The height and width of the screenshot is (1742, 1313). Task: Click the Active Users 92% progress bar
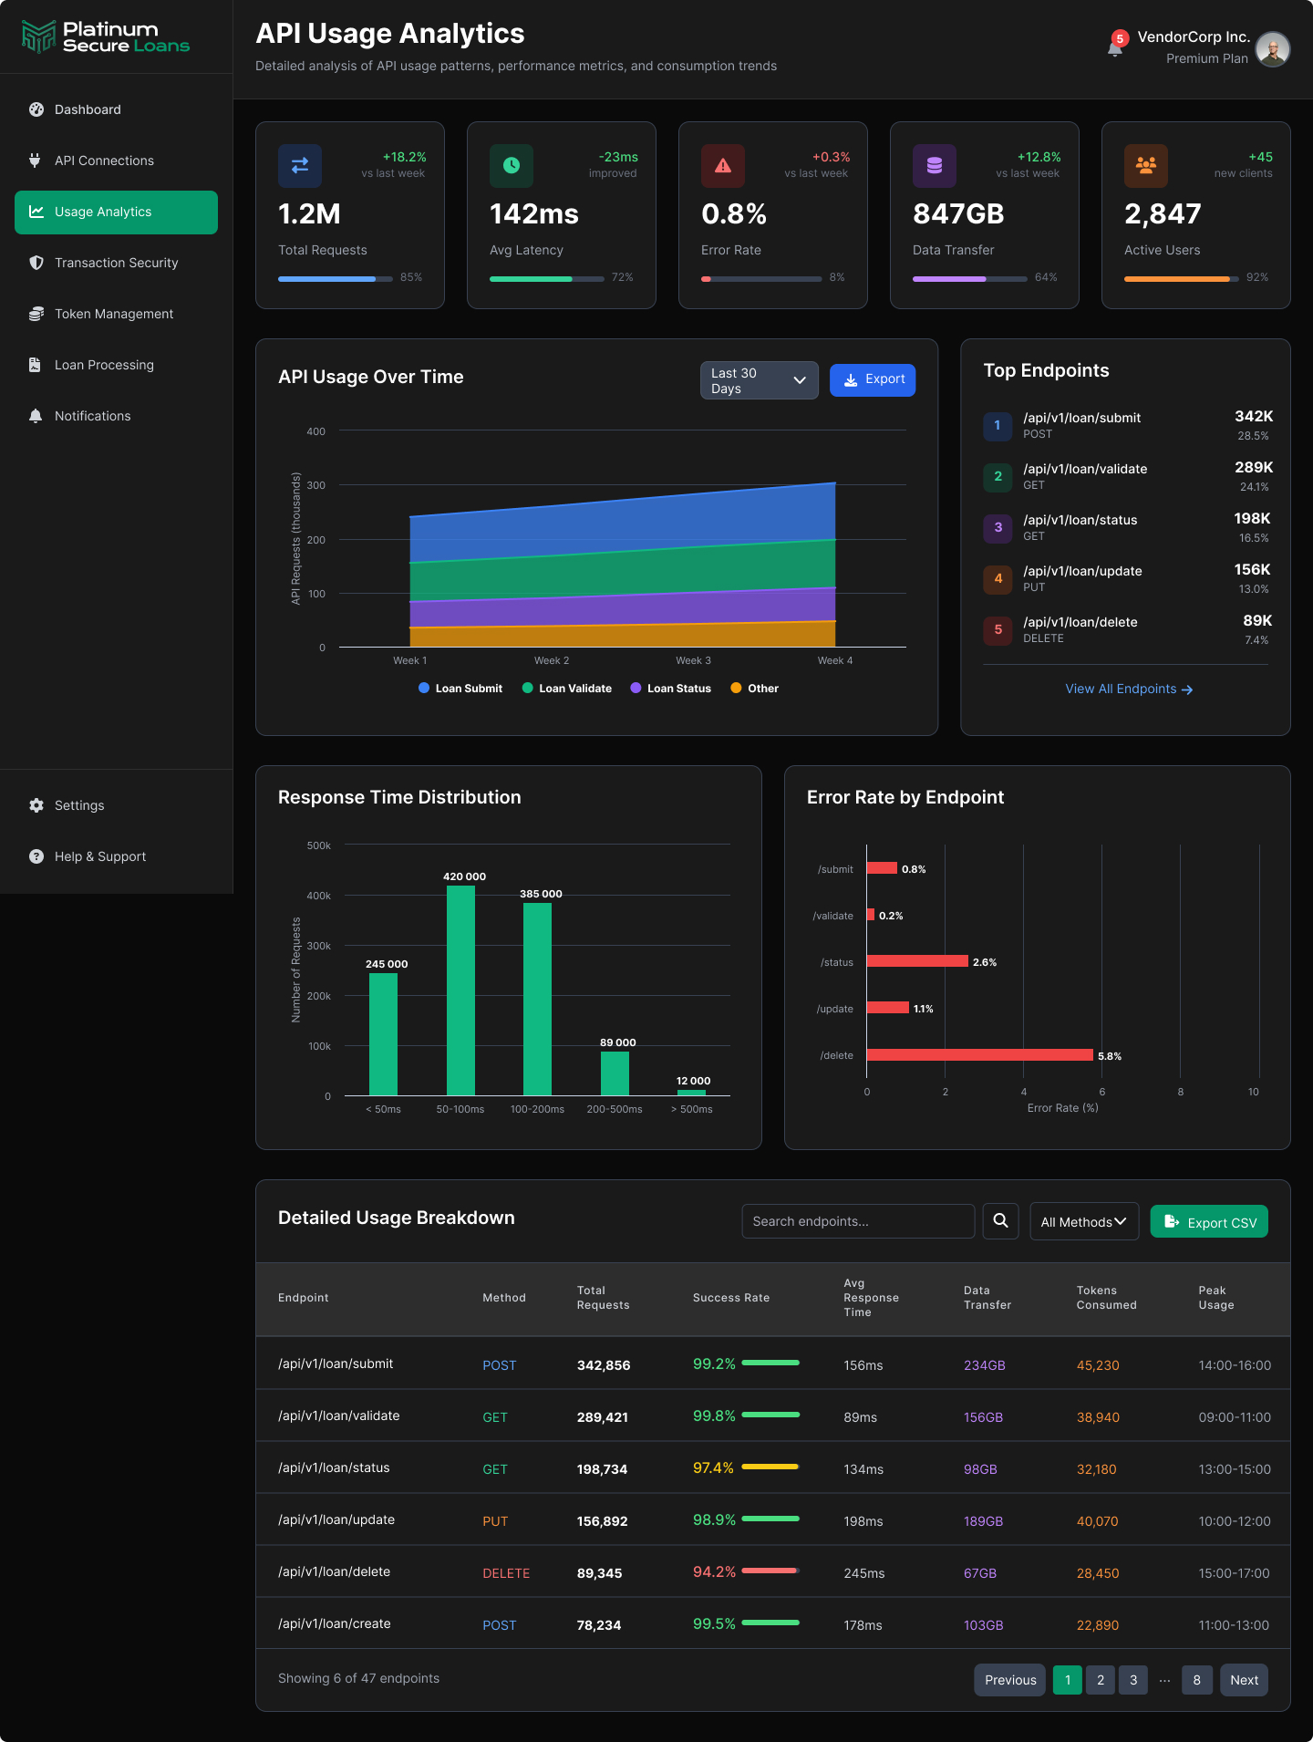pyautogui.click(x=1182, y=279)
